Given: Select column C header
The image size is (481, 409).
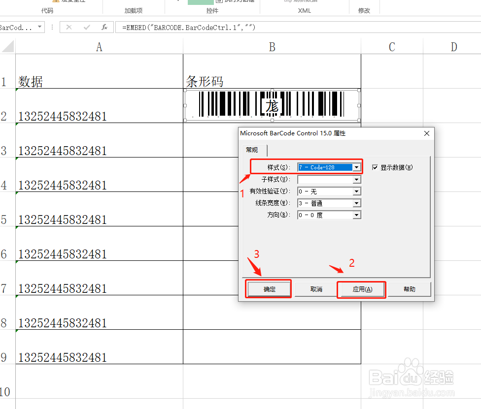Looking at the screenshot, I should tap(392, 47).
